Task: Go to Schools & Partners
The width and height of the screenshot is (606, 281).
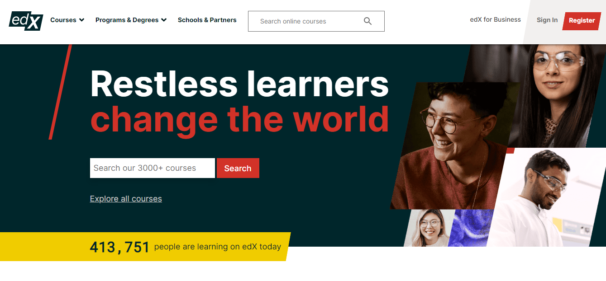Action: click(207, 20)
